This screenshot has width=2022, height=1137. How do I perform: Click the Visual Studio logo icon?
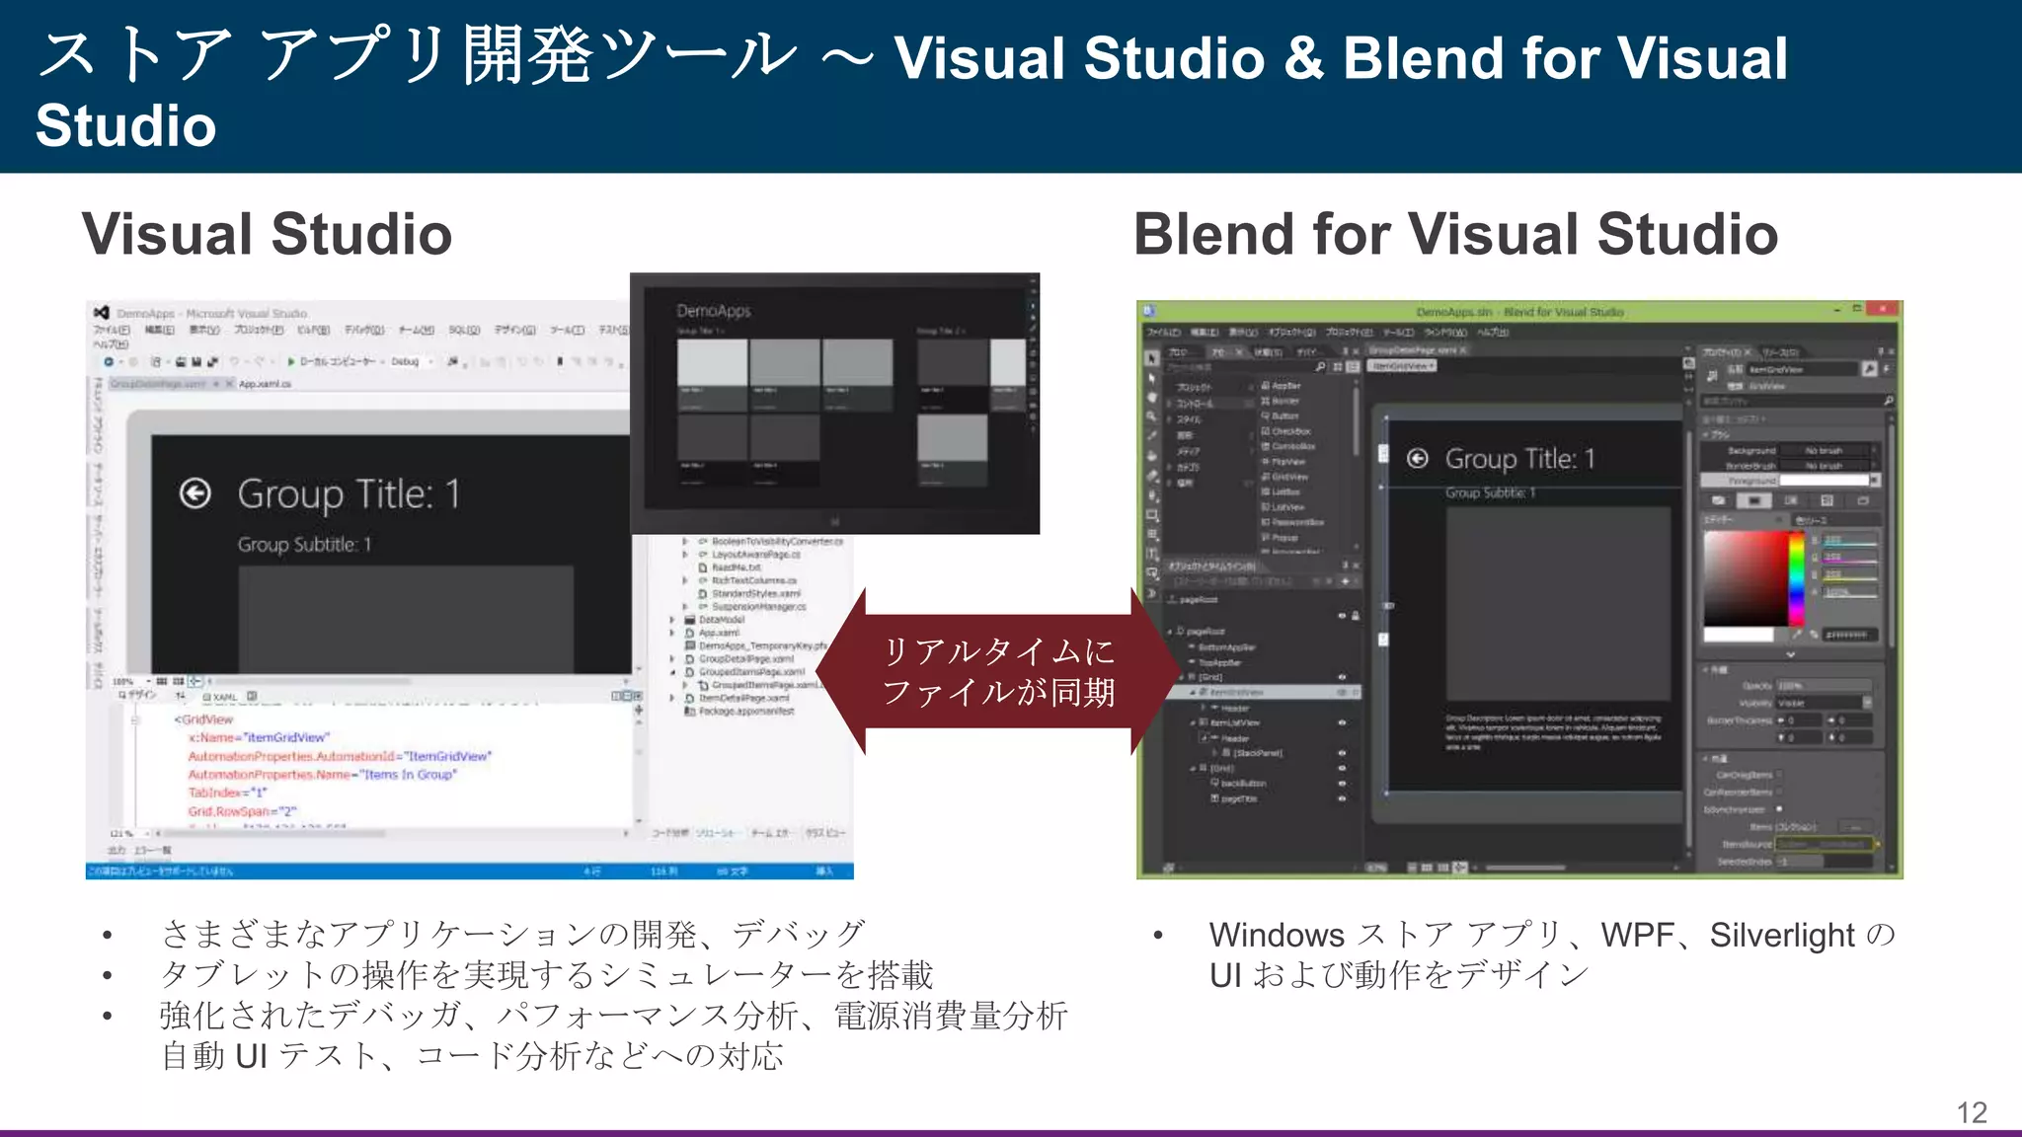click(x=102, y=313)
